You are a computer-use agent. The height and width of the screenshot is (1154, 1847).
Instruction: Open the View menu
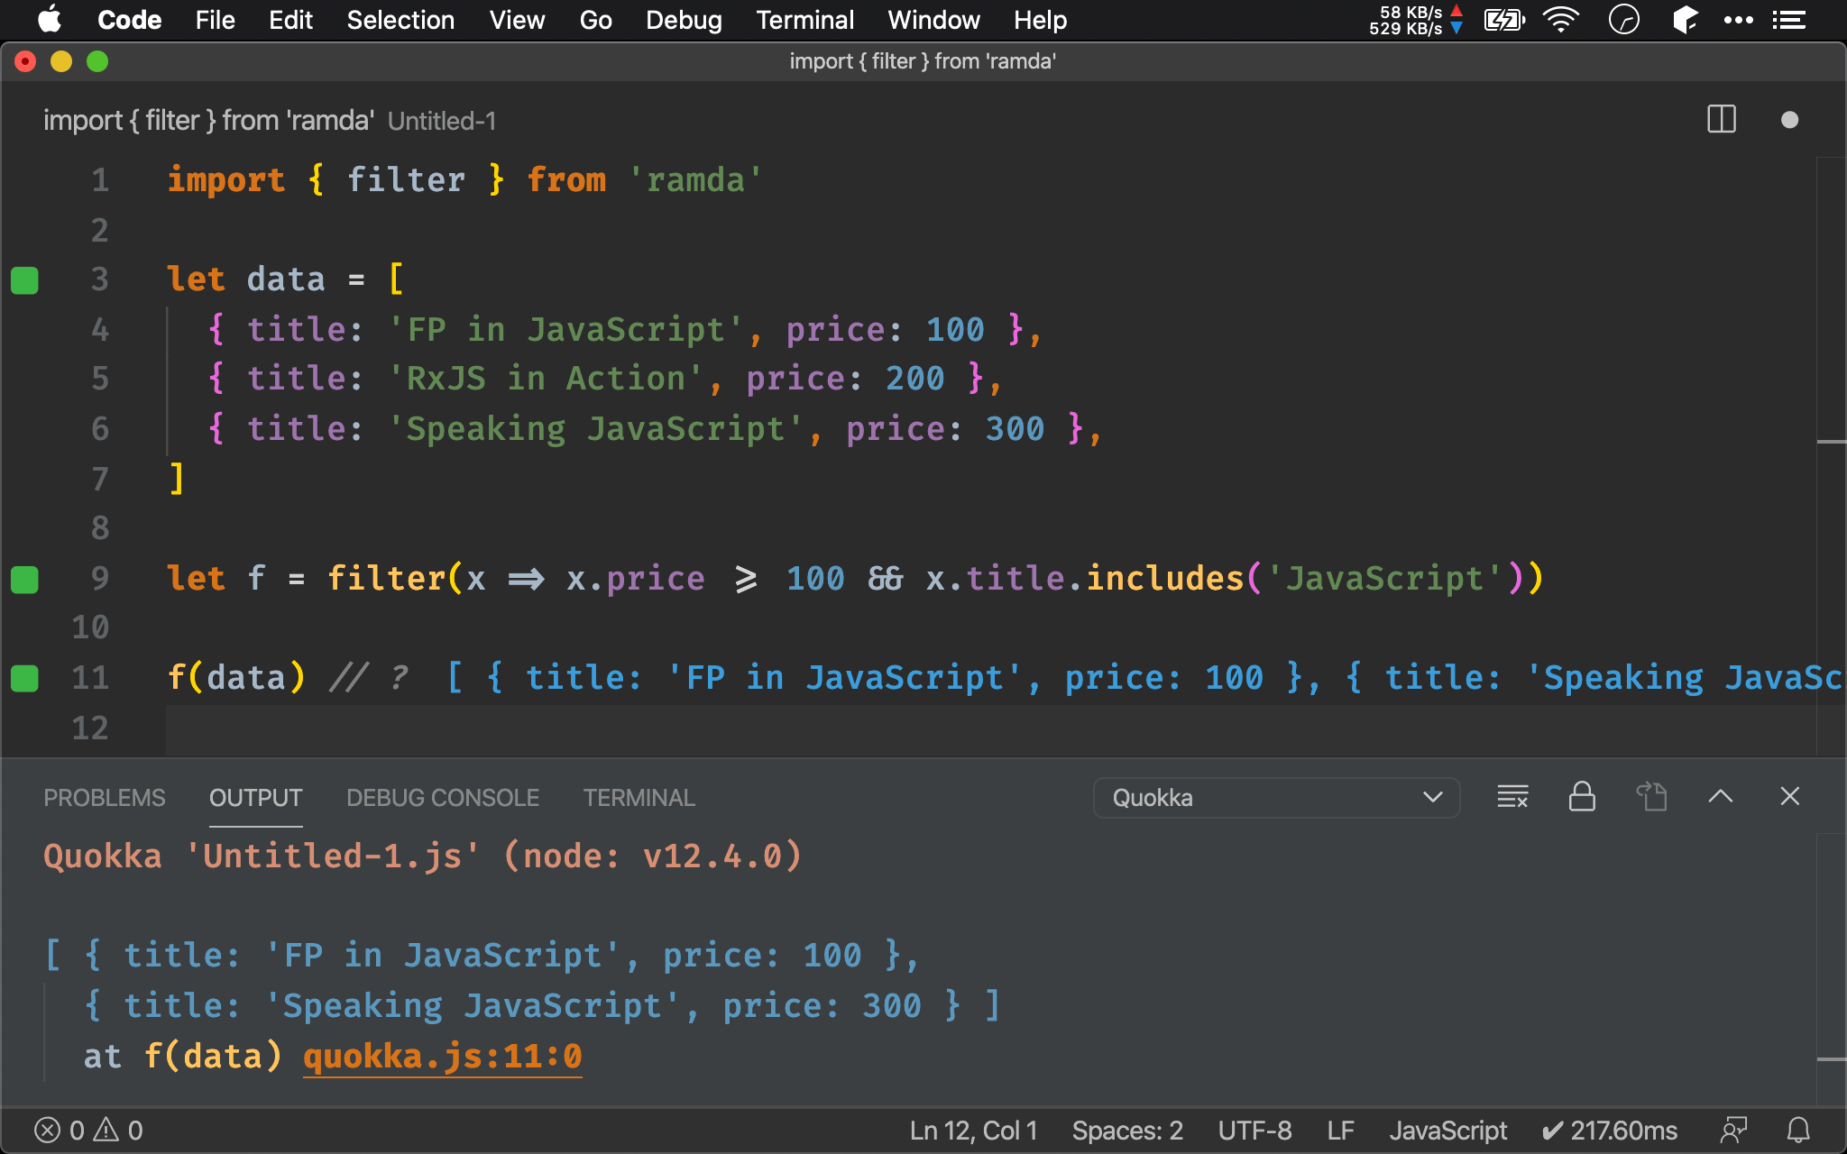pos(517,20)
